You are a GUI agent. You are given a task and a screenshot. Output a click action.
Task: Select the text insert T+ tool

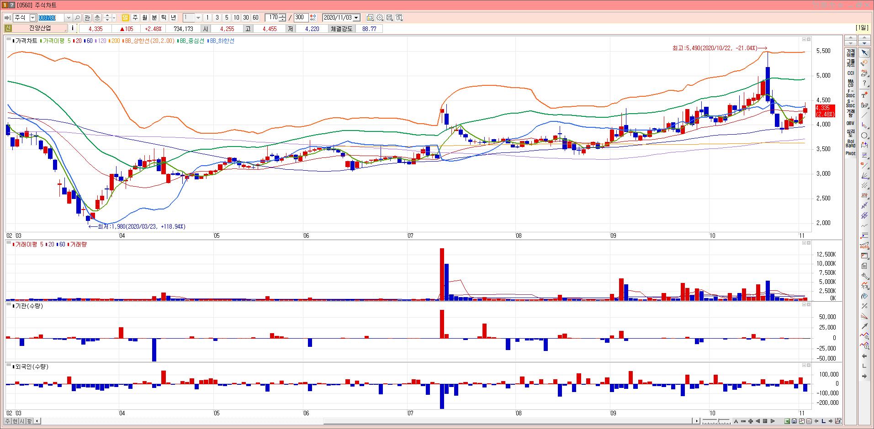coord(864,94)
